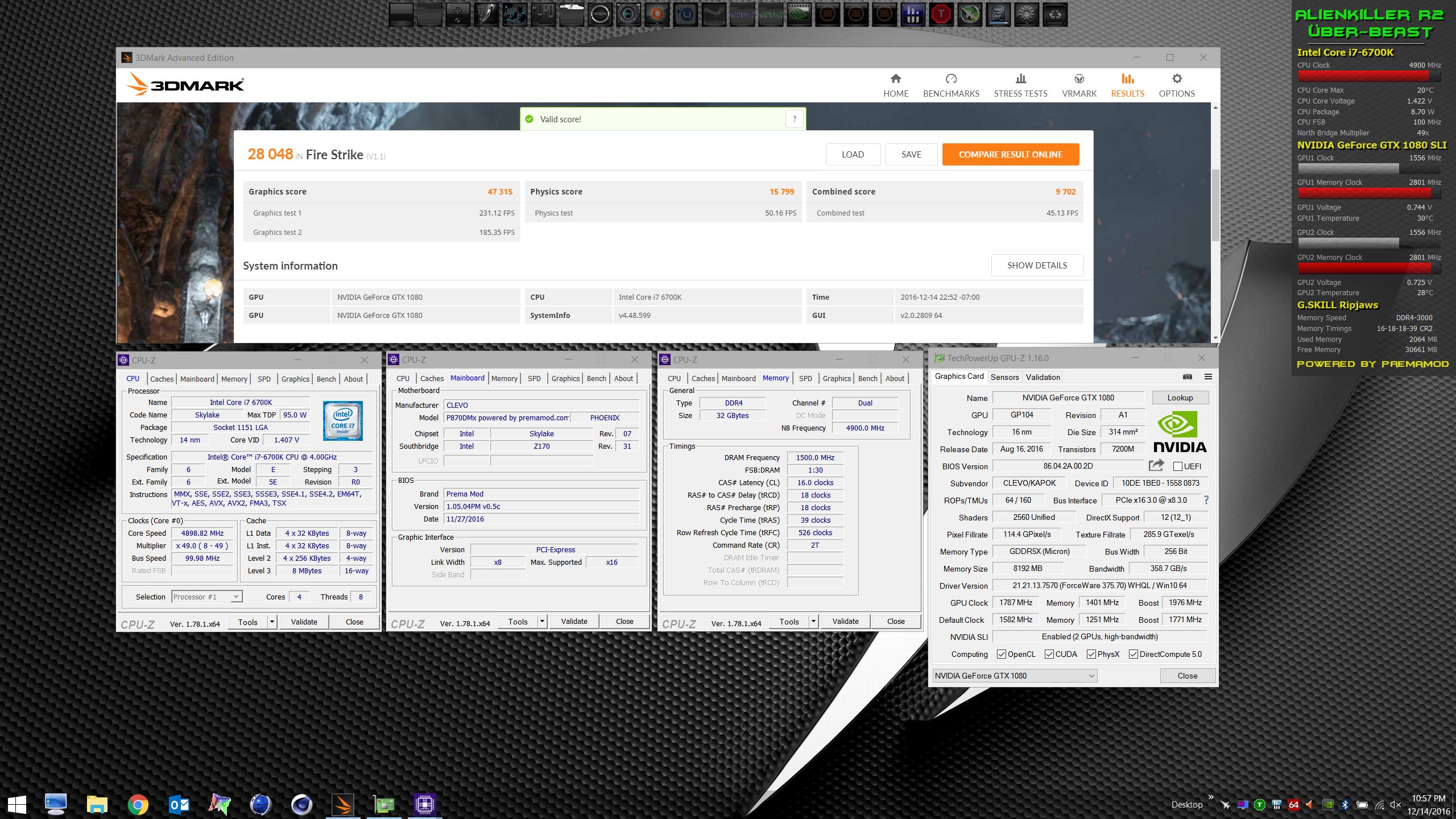The width and height of the screenshot is (1456, 819).
Task: Open 3DMark OPTIONS
Action: coord(1177,86)
